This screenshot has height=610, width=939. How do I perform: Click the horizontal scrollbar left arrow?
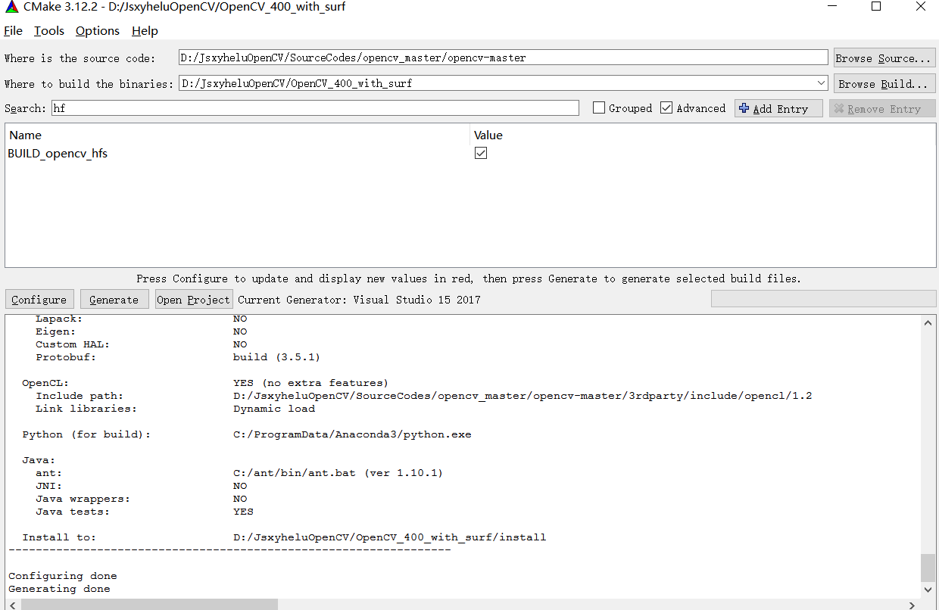coord(12,604)
